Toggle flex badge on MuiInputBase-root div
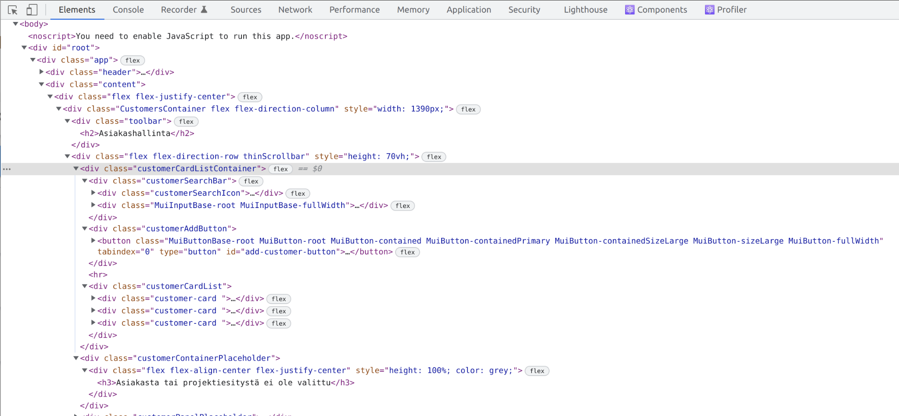 point(403,206)
